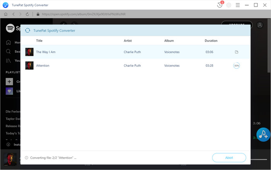Reload the Spotify page
271x170 pixels.
point(27,14)
